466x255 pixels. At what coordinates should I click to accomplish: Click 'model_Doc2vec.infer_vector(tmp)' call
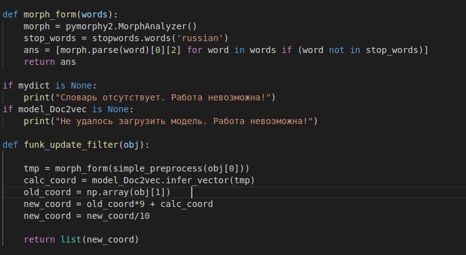(x=173, y=181)
